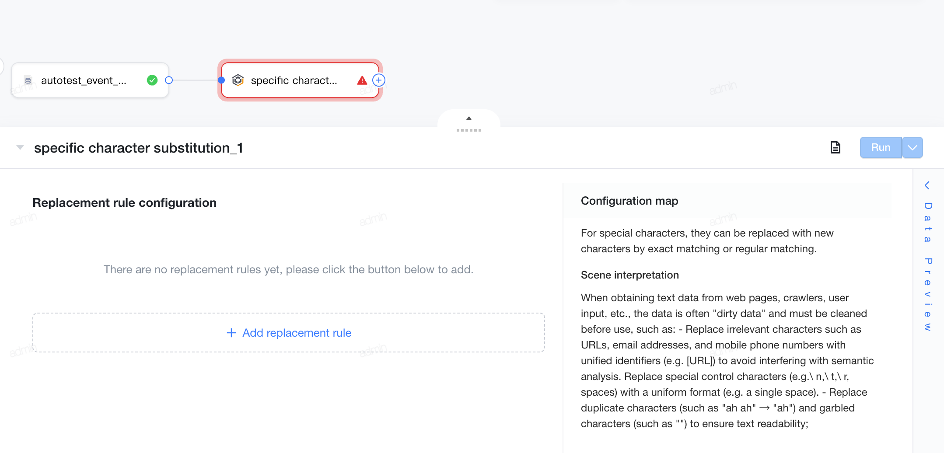This screenshot has width=944, height=453.
Task: Click the plus icon in Add replacement rule
Action: (x=231, y=333)
